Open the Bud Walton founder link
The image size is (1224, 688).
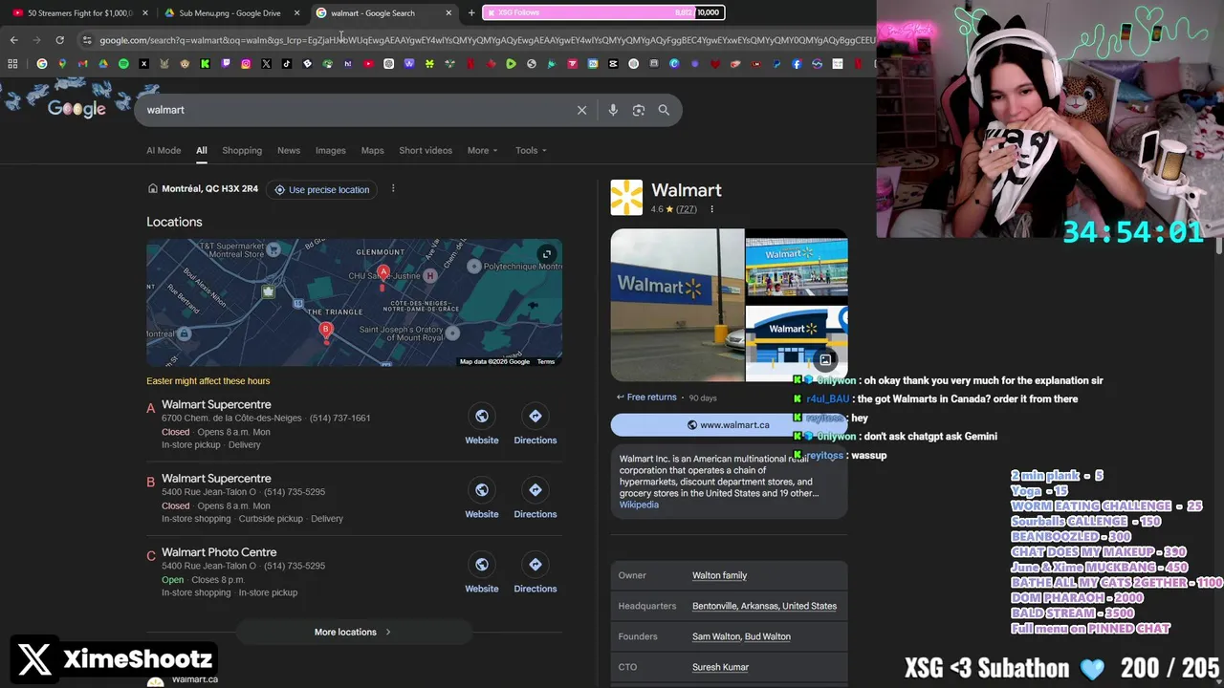pos(768,636)
